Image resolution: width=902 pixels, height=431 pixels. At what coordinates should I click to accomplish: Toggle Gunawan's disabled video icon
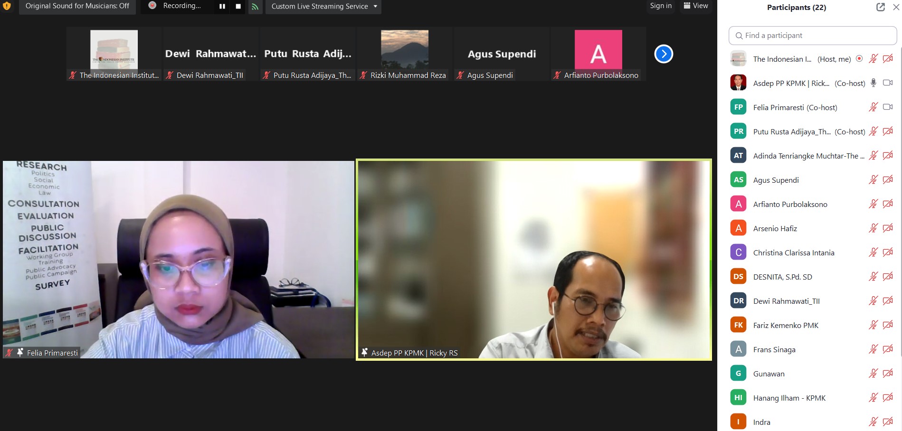[x=887, y=374]
